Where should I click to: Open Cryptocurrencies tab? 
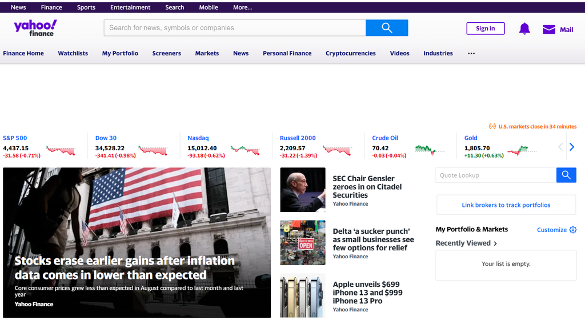(350, 53)
